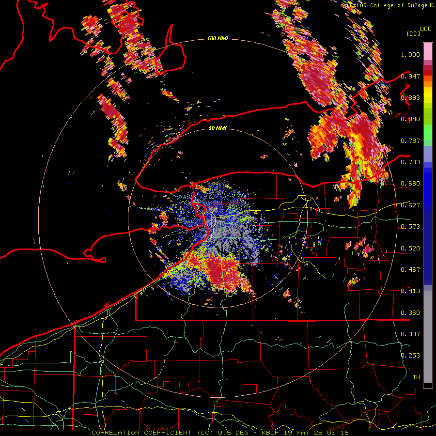Pick the pink color band near 1.000

click(x=428, y=51)
